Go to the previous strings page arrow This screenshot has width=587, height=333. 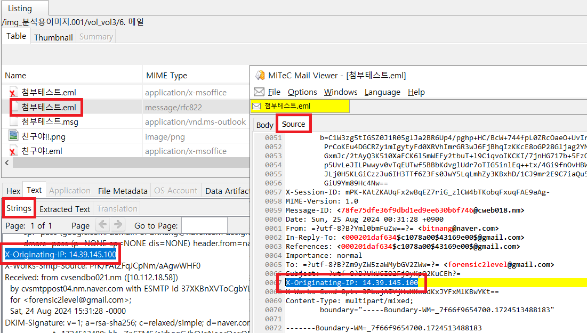[103, 225]
